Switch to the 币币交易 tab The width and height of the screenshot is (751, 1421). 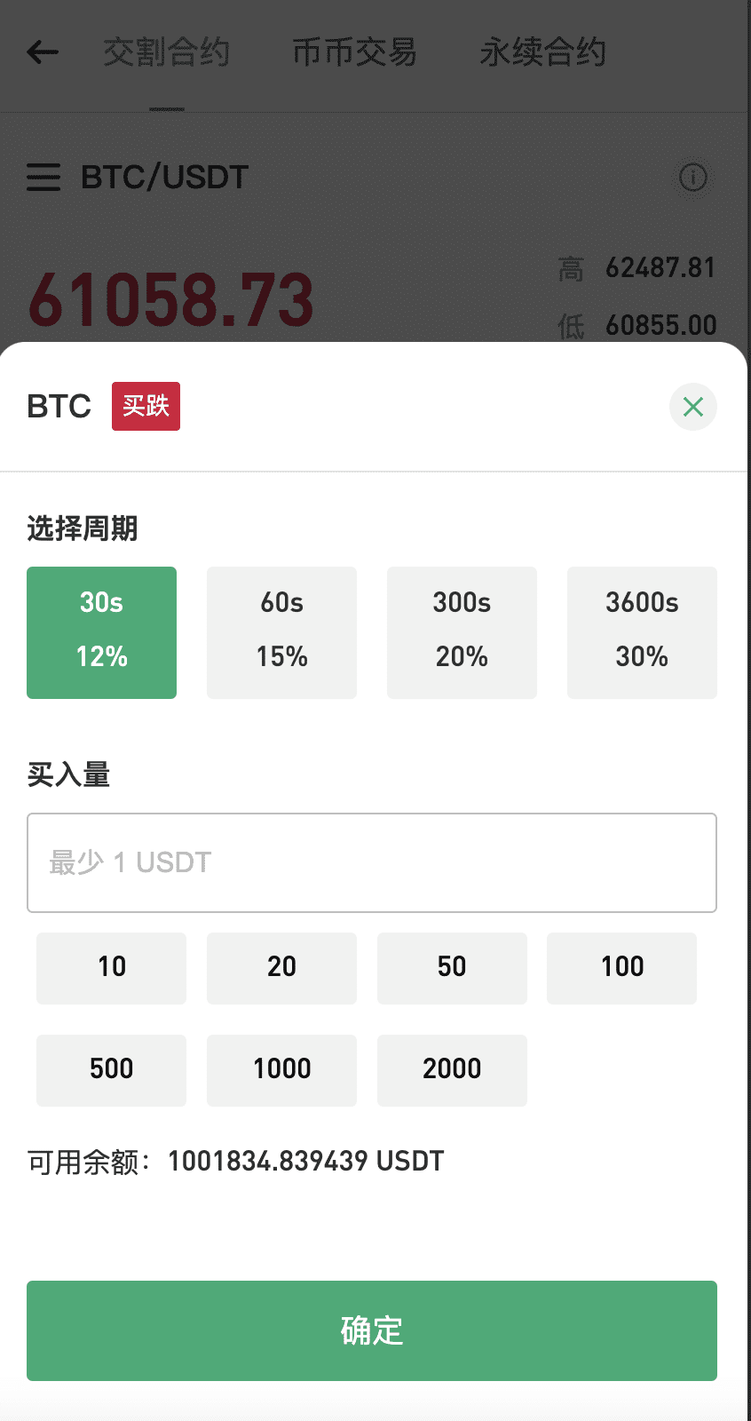pos(354,52)
